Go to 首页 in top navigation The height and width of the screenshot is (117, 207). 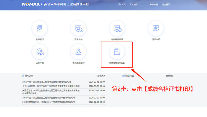point(124,4)
